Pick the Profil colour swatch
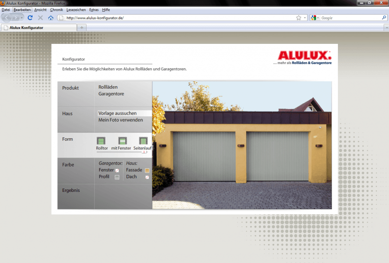The image size is (389, 263). point(117,177)
